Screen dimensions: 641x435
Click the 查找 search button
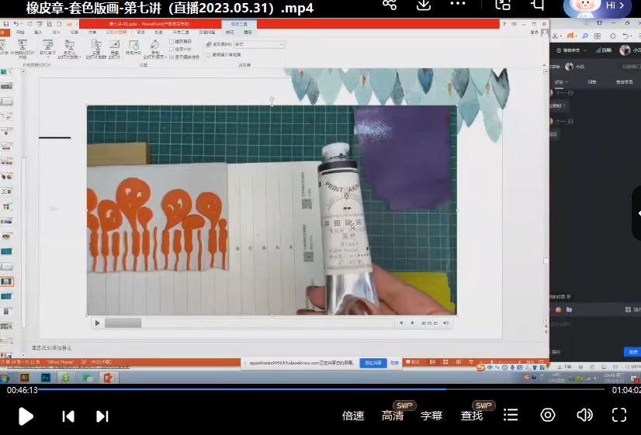tap(472, 416)
